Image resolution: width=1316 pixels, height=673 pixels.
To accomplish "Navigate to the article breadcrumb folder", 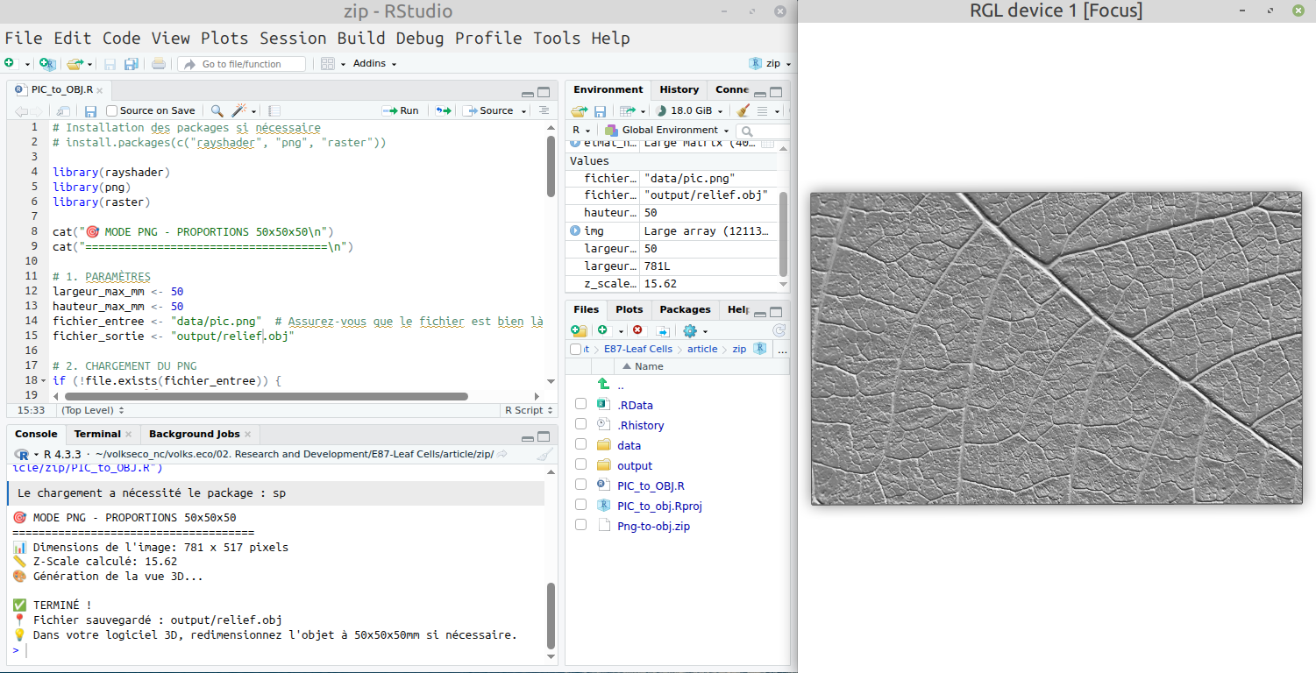I will (x=704, y=349).
